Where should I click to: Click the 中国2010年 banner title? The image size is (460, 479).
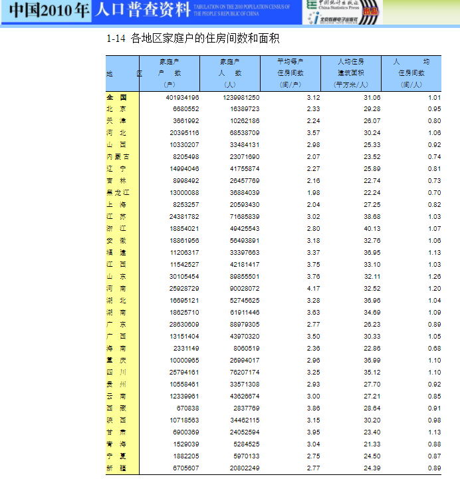[49, 10]
